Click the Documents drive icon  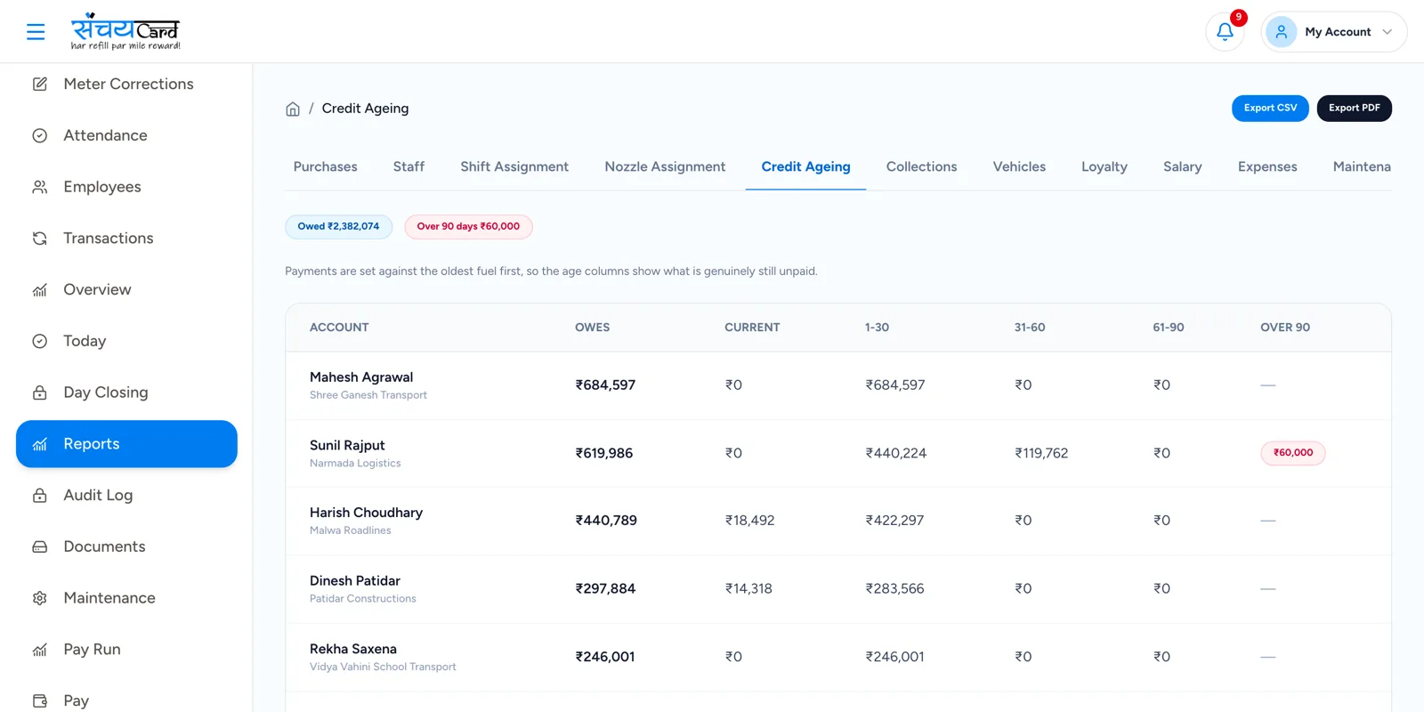click(x=40, y=546)
